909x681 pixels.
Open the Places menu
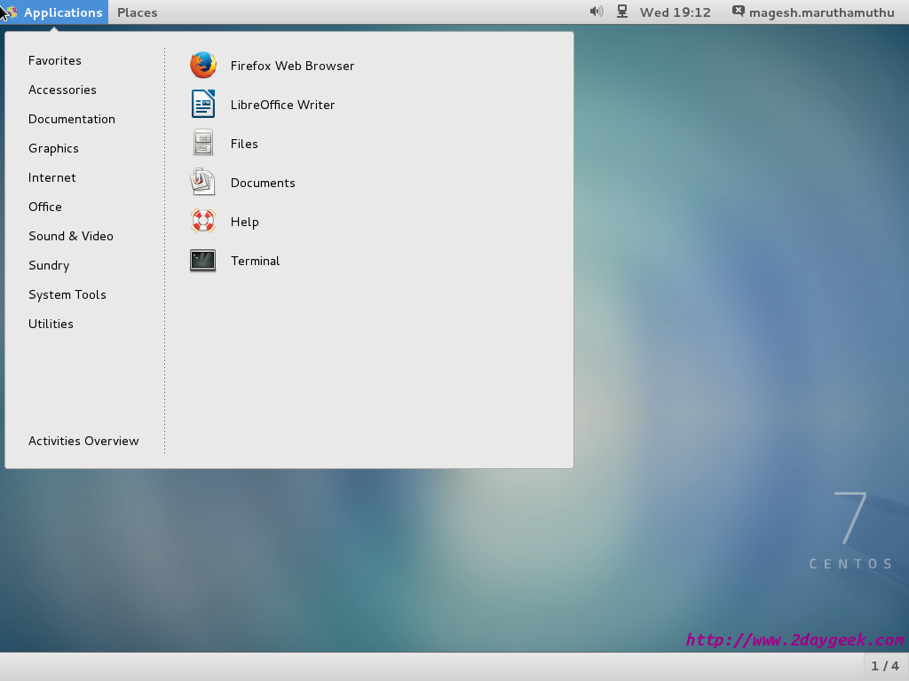pos(138,12)
